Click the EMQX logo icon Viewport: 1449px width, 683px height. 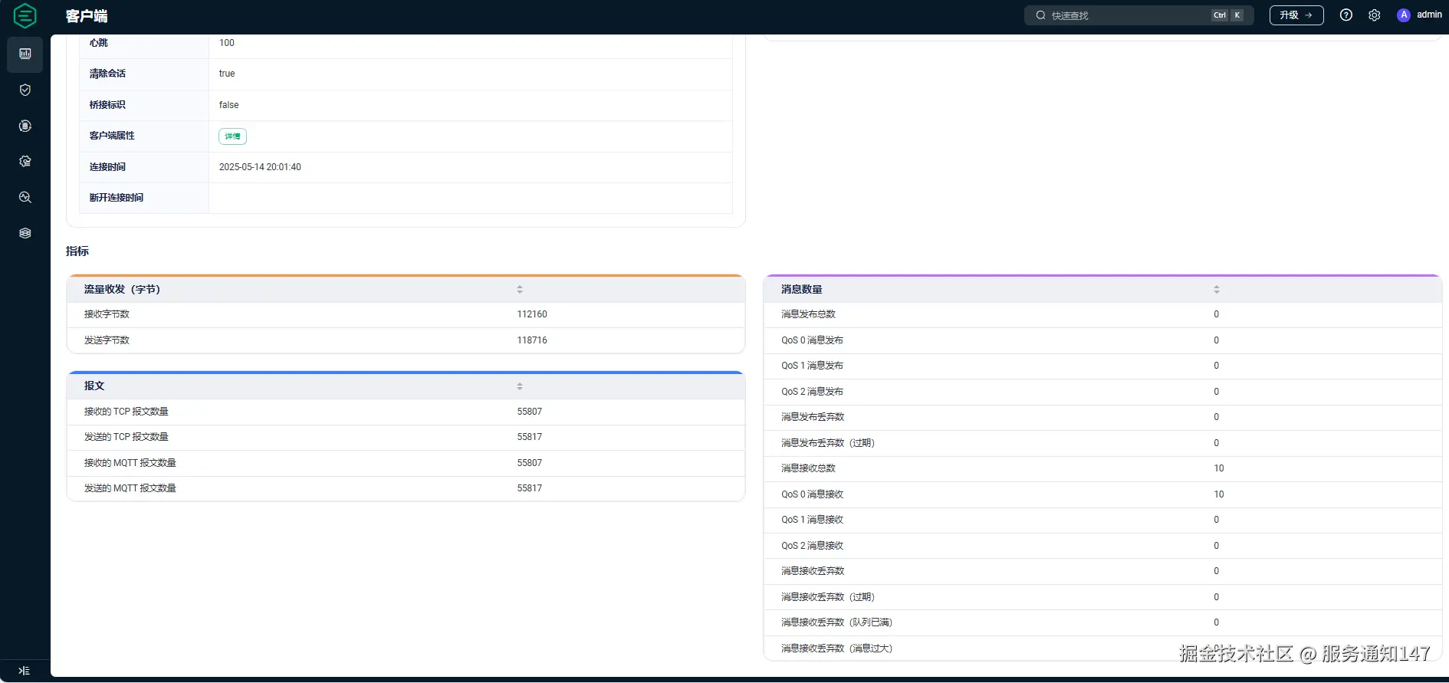tap(25, 15)
